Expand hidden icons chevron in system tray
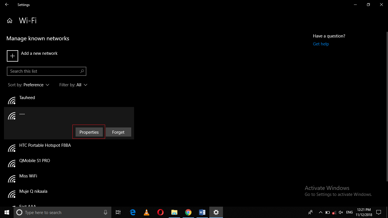 click(320, 212)
